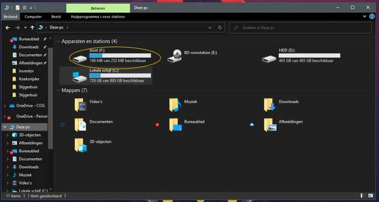Switch to large icons view in status bar
Image resolution: width=379 pixels, height=202 pixels.
(x=370, y=195)
